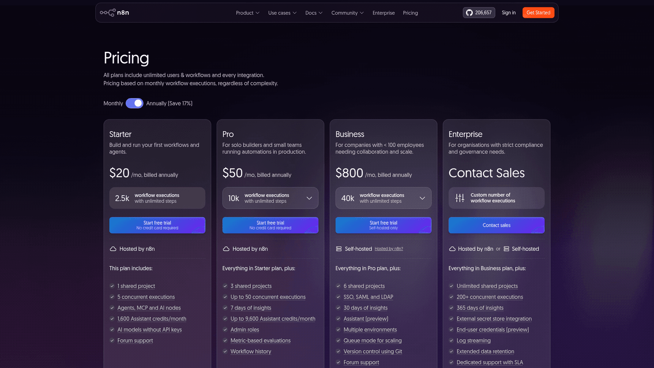654x368 pixels.
Task: Go to Enterprise nav item
Action: [383, 13]
